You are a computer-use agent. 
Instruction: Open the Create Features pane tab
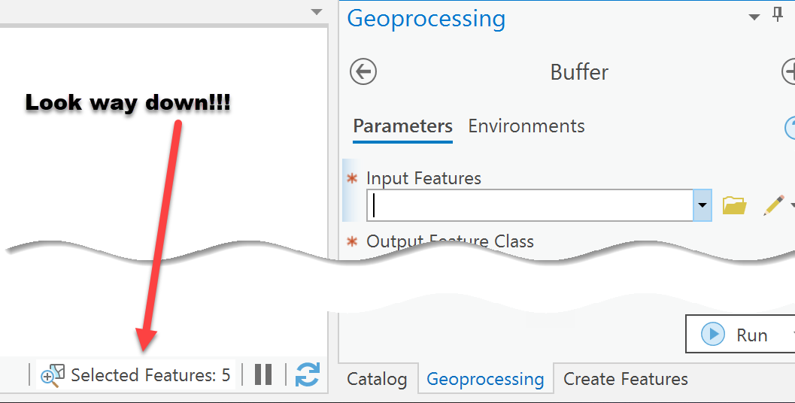tap(626, 380)
